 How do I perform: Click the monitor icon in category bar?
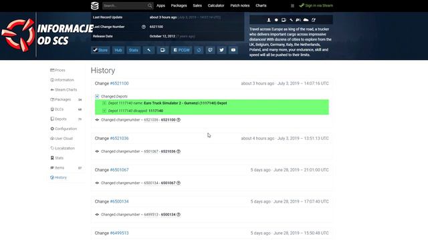click(x=284, y=20)
